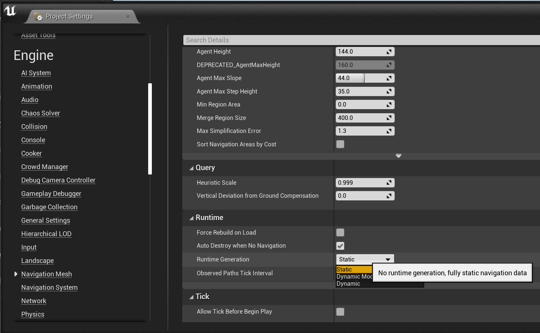Open Animation settings
Image resolution: width=540 pixels, height=333 pixels.
(x=37, y=86)
